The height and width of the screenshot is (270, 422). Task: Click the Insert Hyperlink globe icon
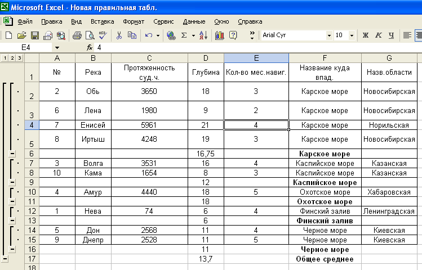(x=171, y=35)
